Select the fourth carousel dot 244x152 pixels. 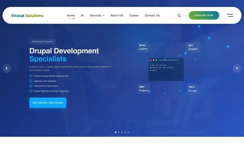click(x=125, y=132)
